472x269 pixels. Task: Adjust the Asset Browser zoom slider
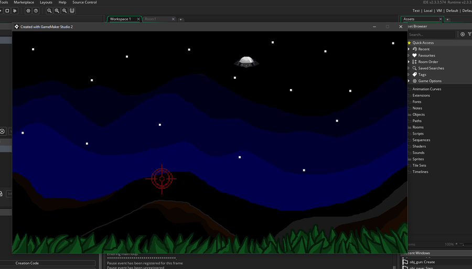pos(463,244)
